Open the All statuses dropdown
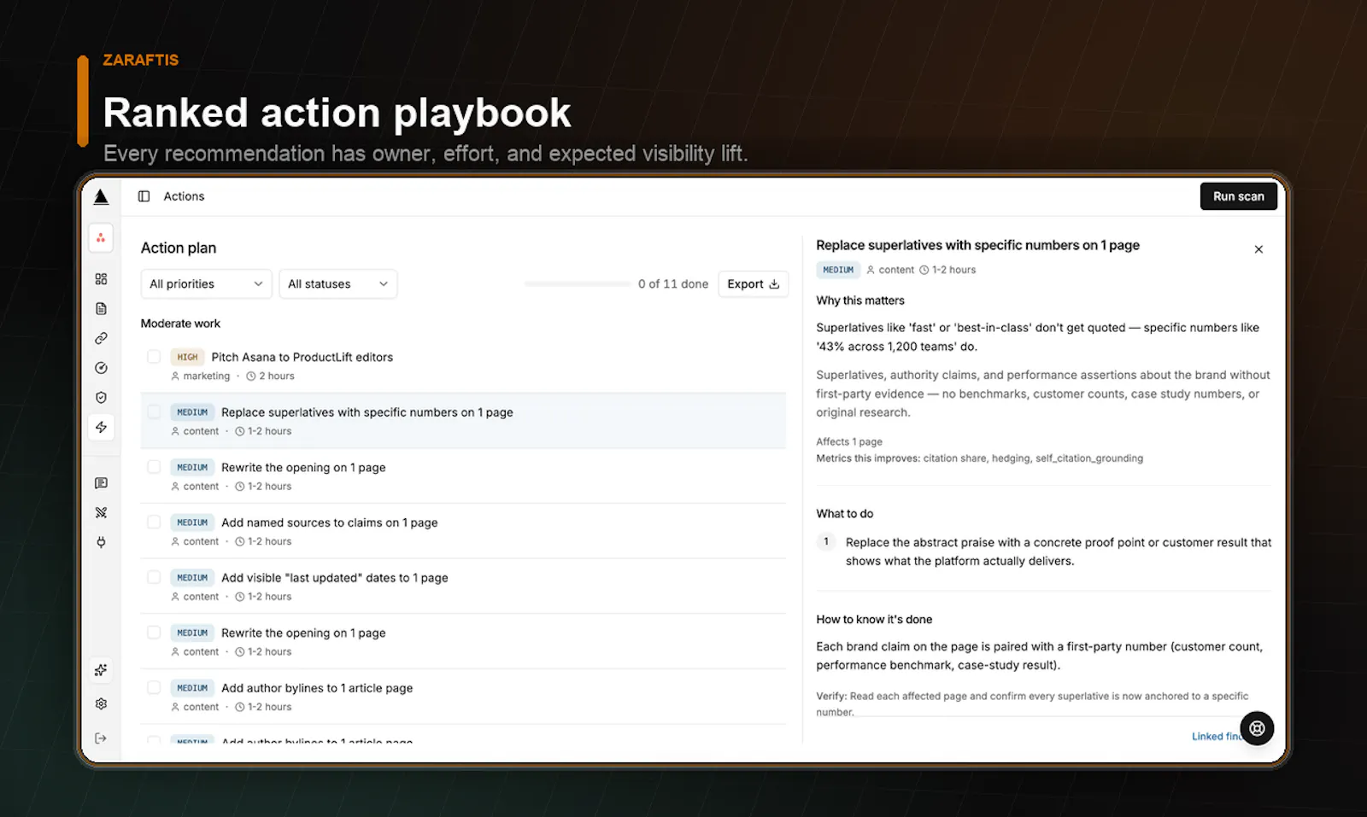 coord(338,284)
